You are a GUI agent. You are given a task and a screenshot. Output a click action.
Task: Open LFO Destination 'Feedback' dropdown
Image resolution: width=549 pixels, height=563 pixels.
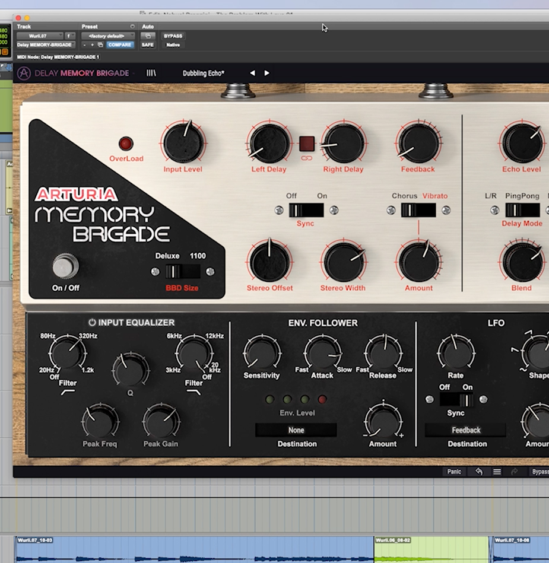pyautogui.click(x=466, y=430)
